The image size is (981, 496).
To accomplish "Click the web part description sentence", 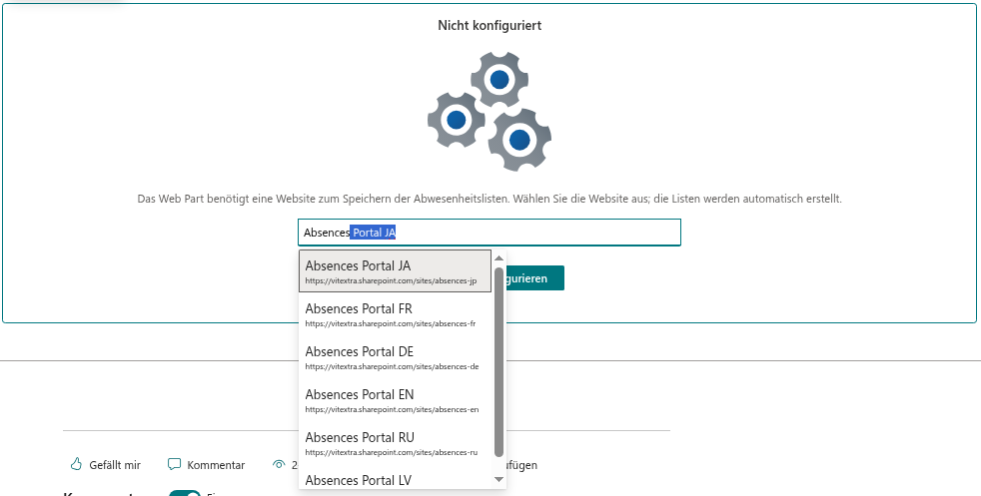I will coord(490,199).
